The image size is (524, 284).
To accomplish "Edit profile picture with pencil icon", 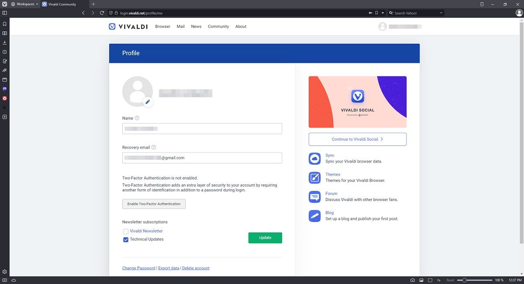I will pos(148,102).
